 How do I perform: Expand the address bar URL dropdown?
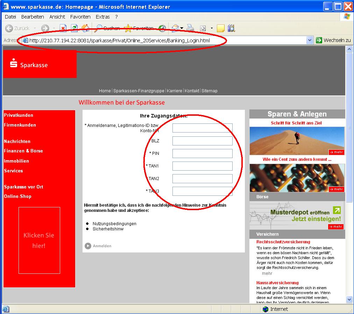310,40
